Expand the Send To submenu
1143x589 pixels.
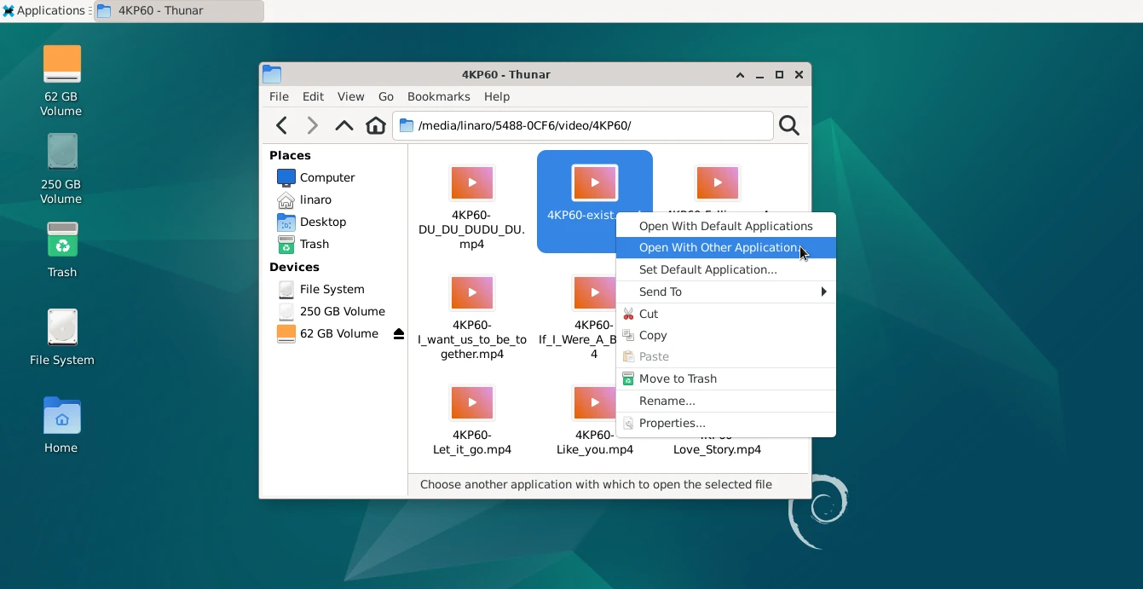(725, 292)
